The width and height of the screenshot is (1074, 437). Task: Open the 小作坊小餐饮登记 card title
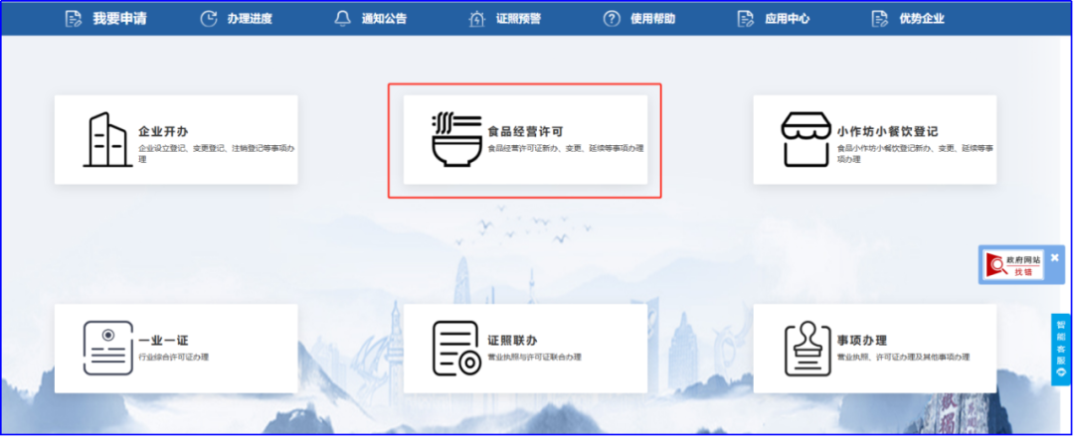point(888,132)
